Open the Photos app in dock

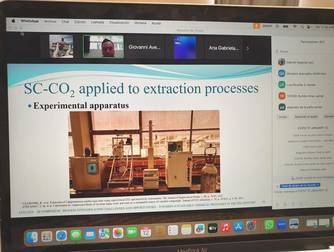click(118, 233)
